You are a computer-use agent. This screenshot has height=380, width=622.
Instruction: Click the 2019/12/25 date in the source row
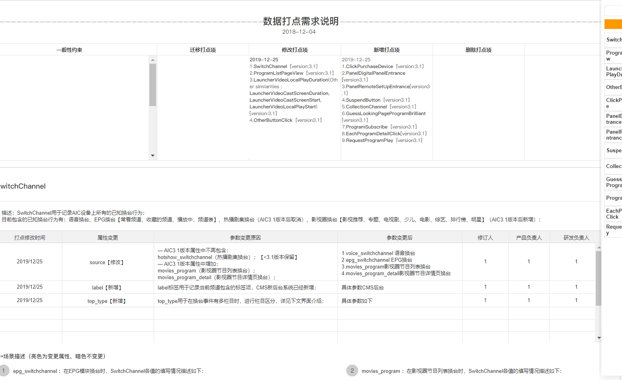click(30, 261)
